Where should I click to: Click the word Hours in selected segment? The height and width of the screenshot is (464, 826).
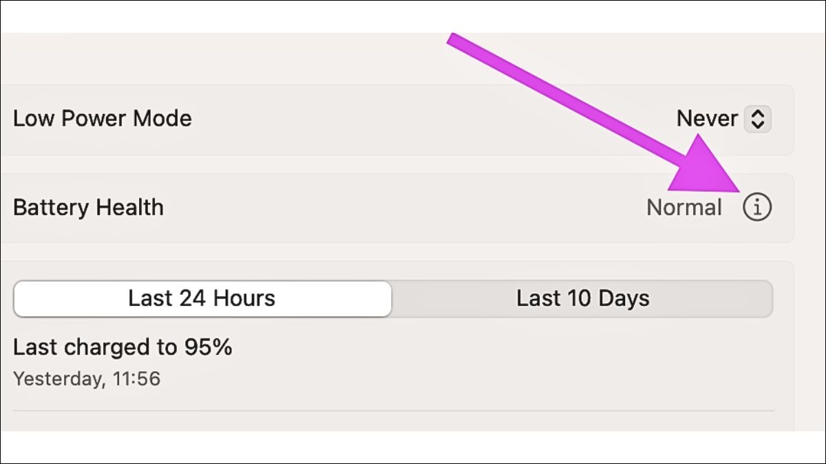(x=244, y=298)
